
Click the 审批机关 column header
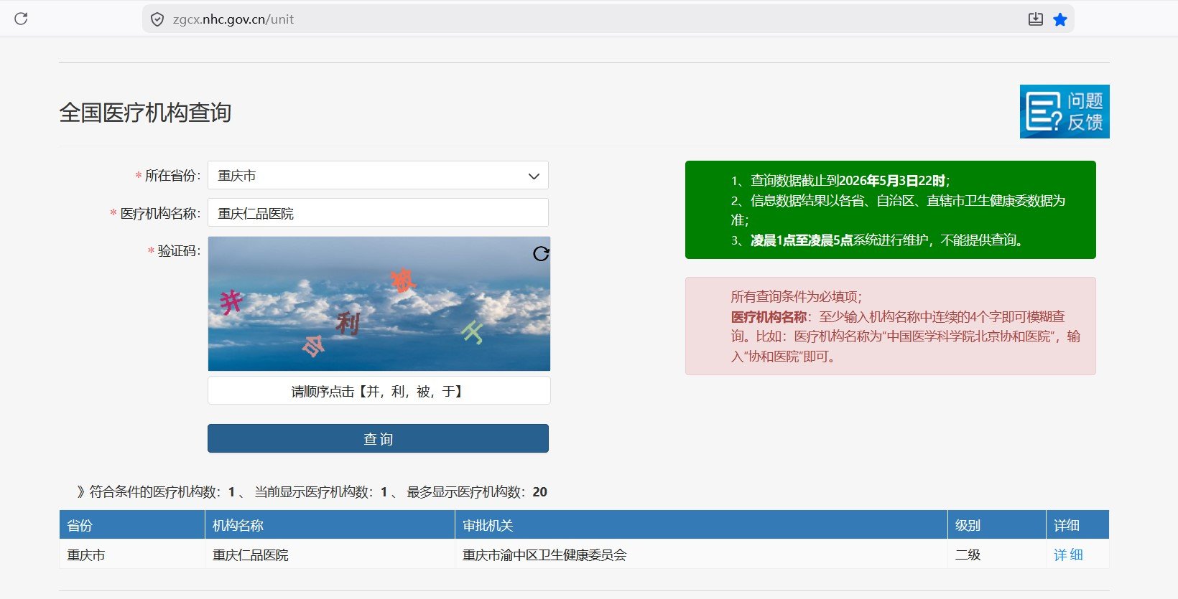point(488,525)
